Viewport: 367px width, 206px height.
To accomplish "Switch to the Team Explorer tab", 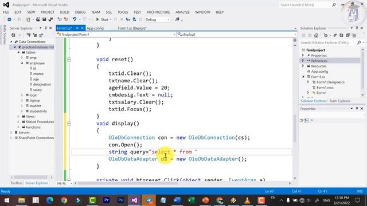I will (339, 101).
